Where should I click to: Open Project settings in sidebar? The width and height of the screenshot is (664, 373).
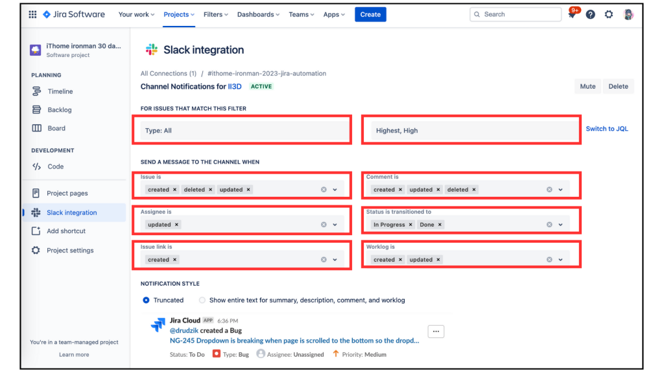[75, 251]
